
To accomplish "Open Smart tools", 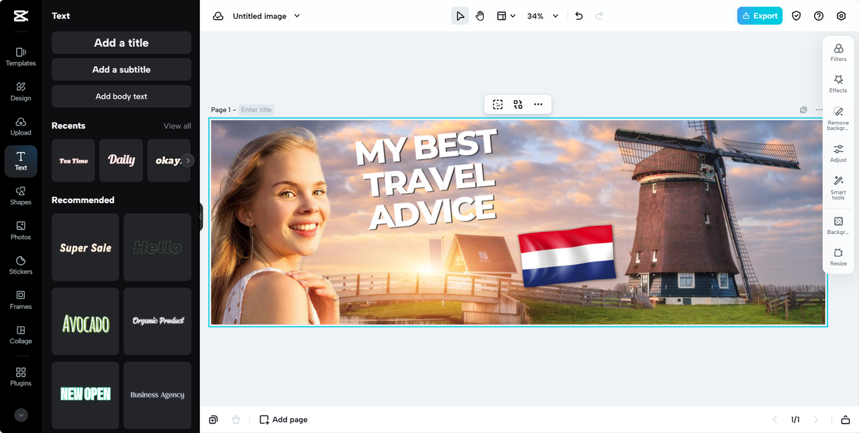I will (x=838, y=188).
